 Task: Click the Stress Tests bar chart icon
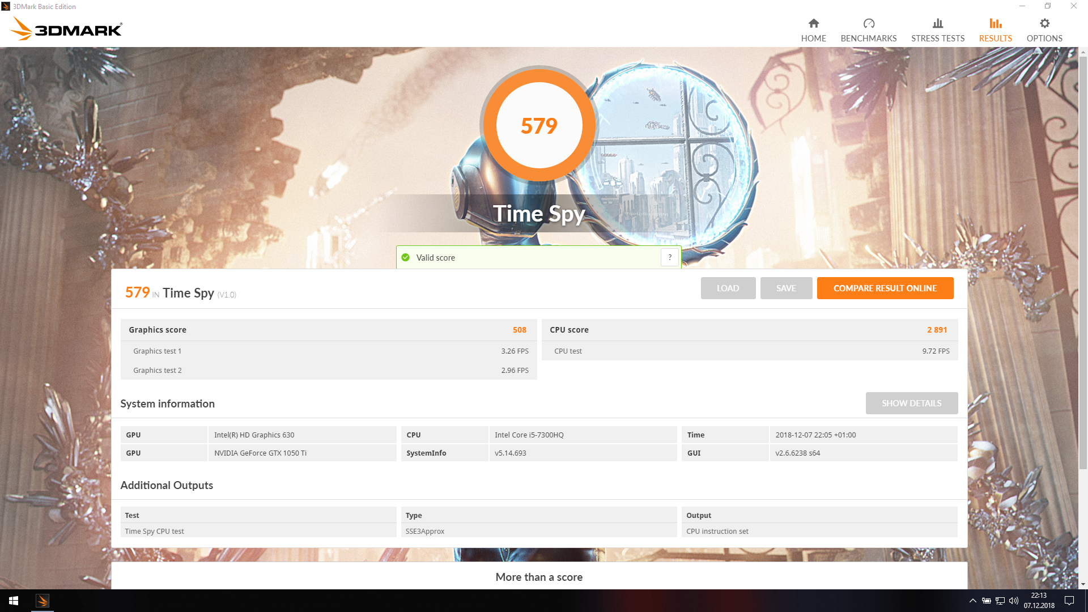[x=937, y=23]
